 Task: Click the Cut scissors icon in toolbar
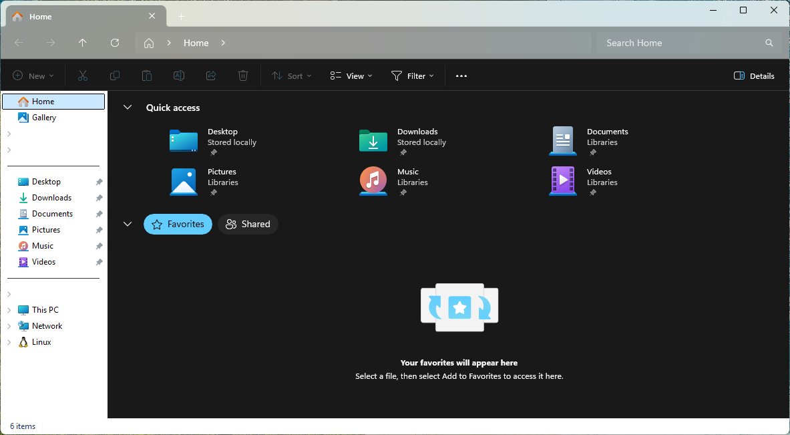click(83, 76)
